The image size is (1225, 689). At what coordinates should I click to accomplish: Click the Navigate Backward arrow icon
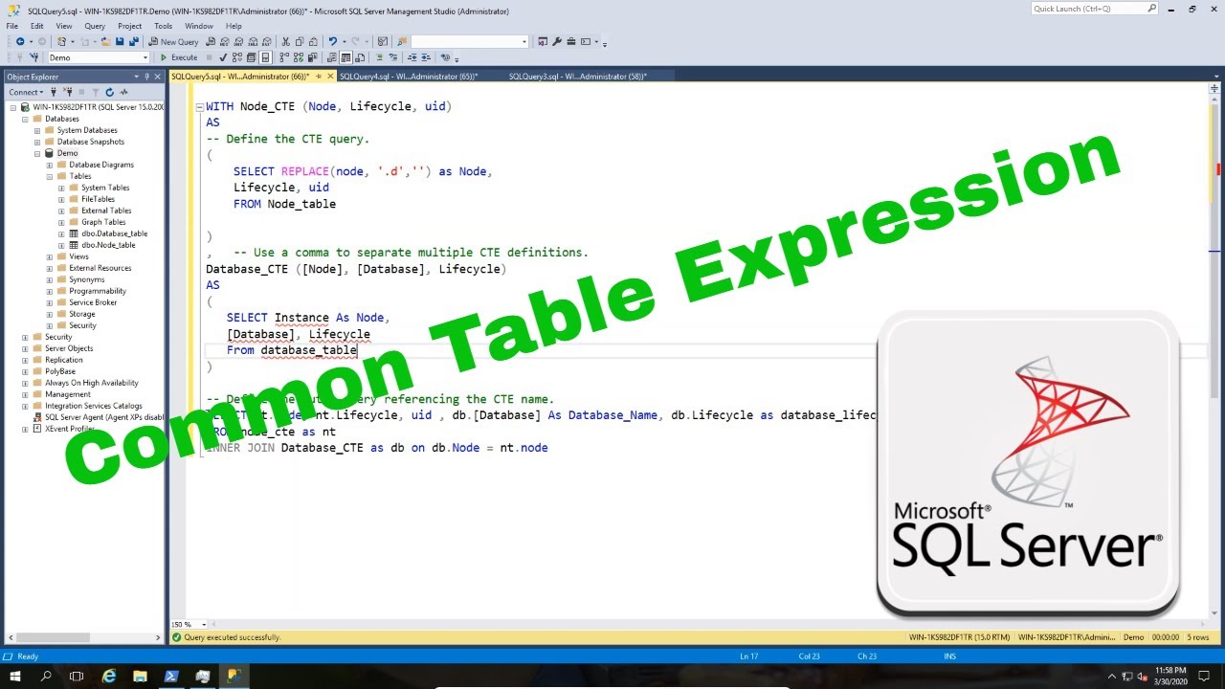coord(20,42)
